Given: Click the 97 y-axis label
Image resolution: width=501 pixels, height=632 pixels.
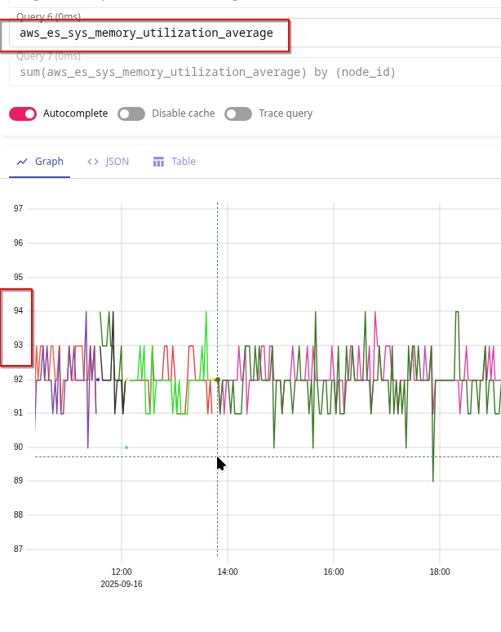Looking at the screenshot, I should click(x=18, y=209).
